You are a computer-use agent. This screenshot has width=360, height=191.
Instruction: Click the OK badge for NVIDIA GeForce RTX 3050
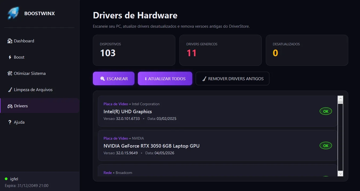326,146
